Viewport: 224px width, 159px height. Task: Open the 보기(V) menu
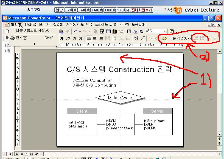45,24
